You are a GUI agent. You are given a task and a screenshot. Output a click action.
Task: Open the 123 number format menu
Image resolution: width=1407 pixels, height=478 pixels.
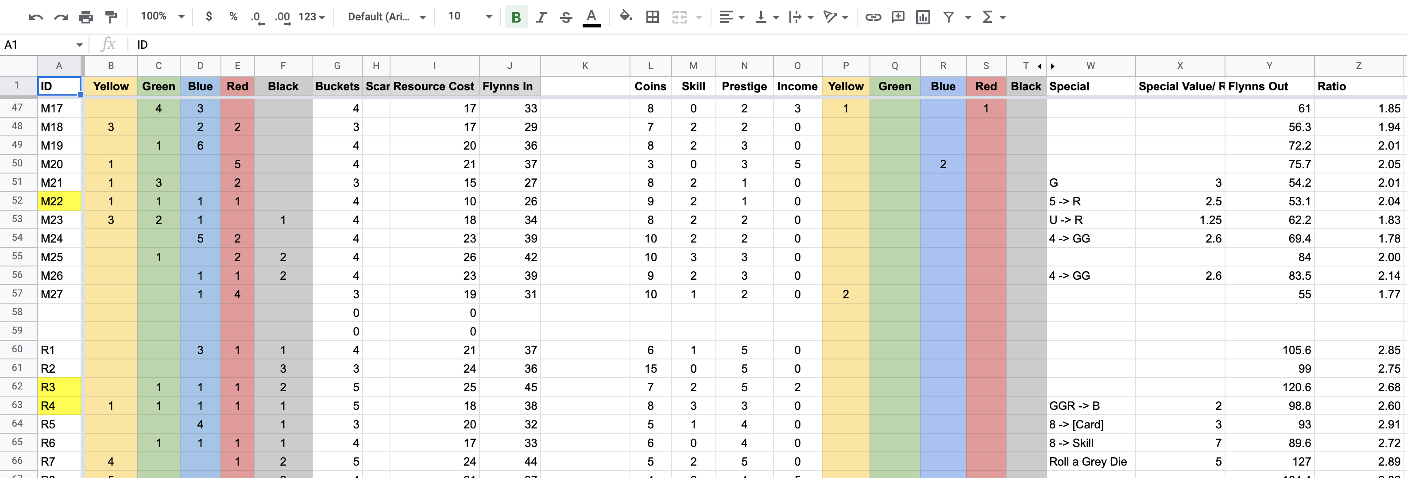click(311, 17)
